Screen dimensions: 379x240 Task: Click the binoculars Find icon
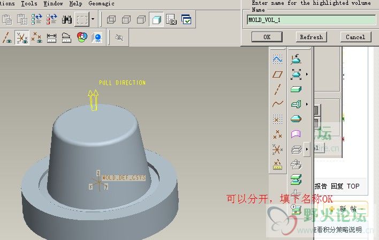[x=67, y=20]
